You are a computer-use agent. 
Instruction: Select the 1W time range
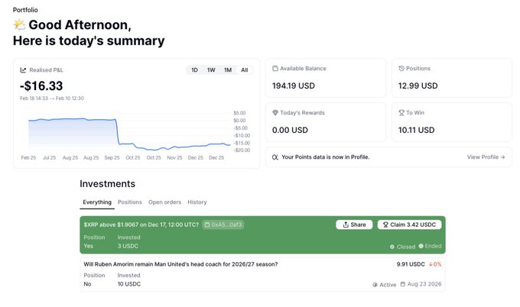pos(211,70)
